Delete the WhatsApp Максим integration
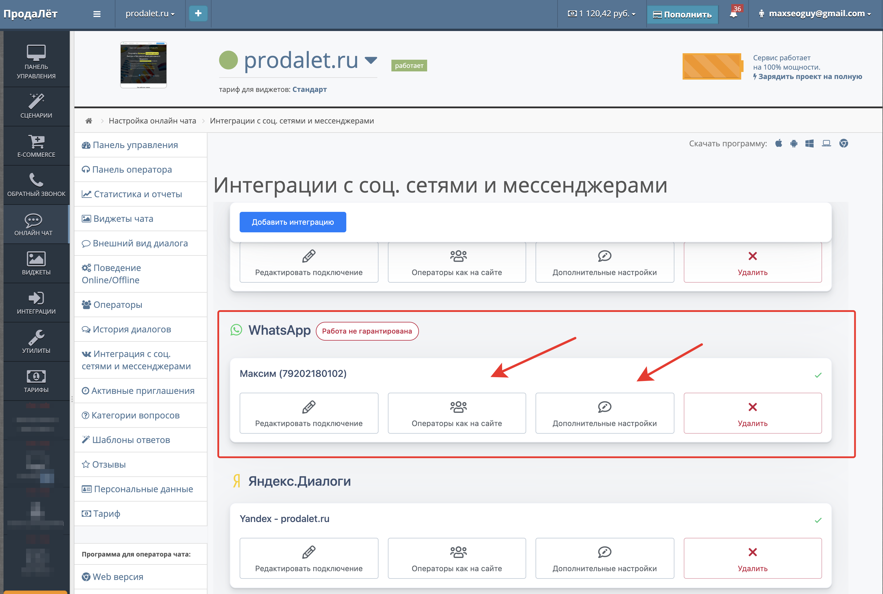 [753, 413]
